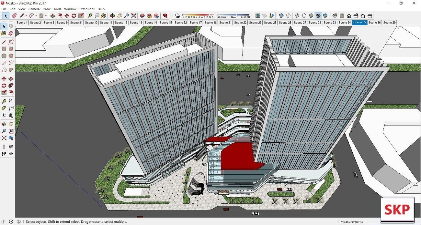Pick the Freehand drawing tool

tap(11, 42)
